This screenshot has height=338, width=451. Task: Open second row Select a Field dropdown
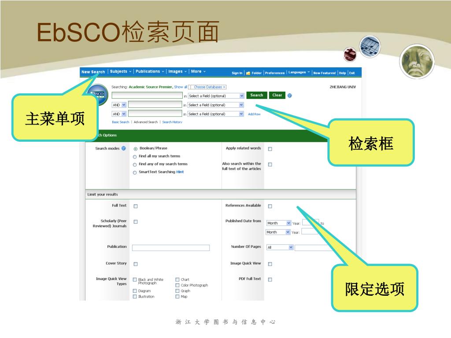point(215,105)
